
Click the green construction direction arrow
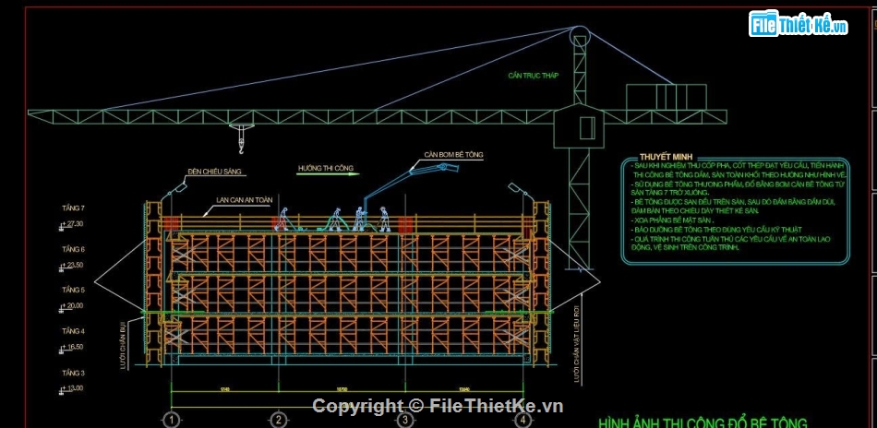328,174
